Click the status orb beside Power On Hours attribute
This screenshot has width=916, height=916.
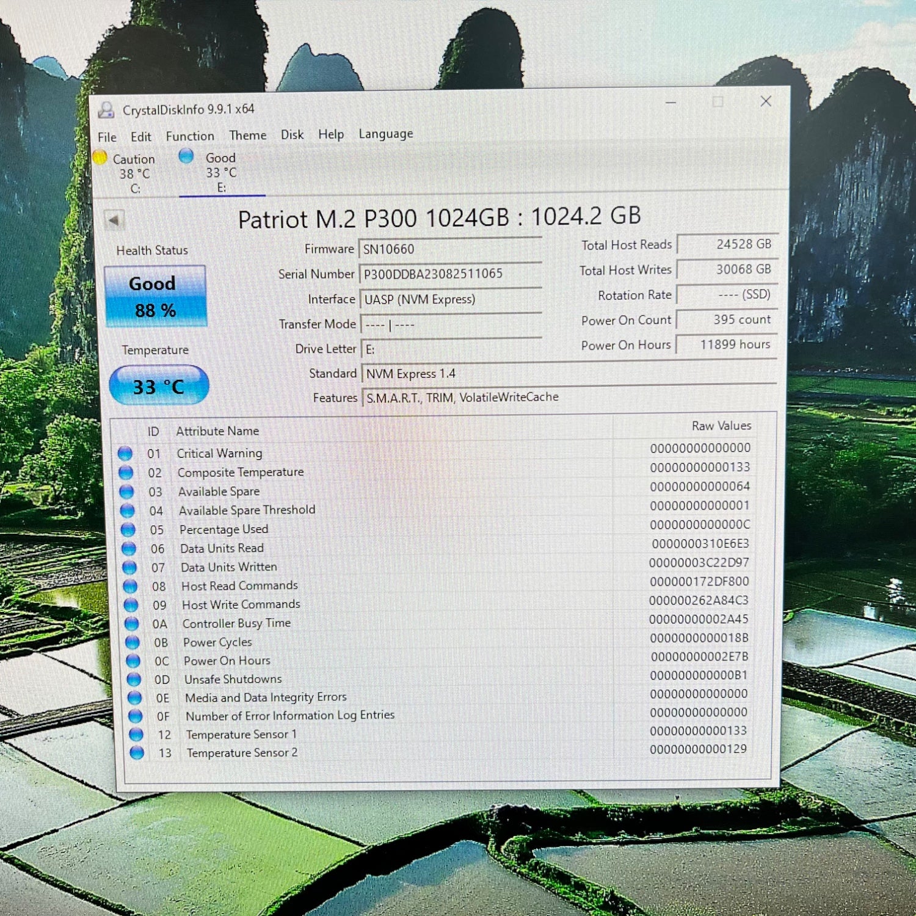point(133,661)
